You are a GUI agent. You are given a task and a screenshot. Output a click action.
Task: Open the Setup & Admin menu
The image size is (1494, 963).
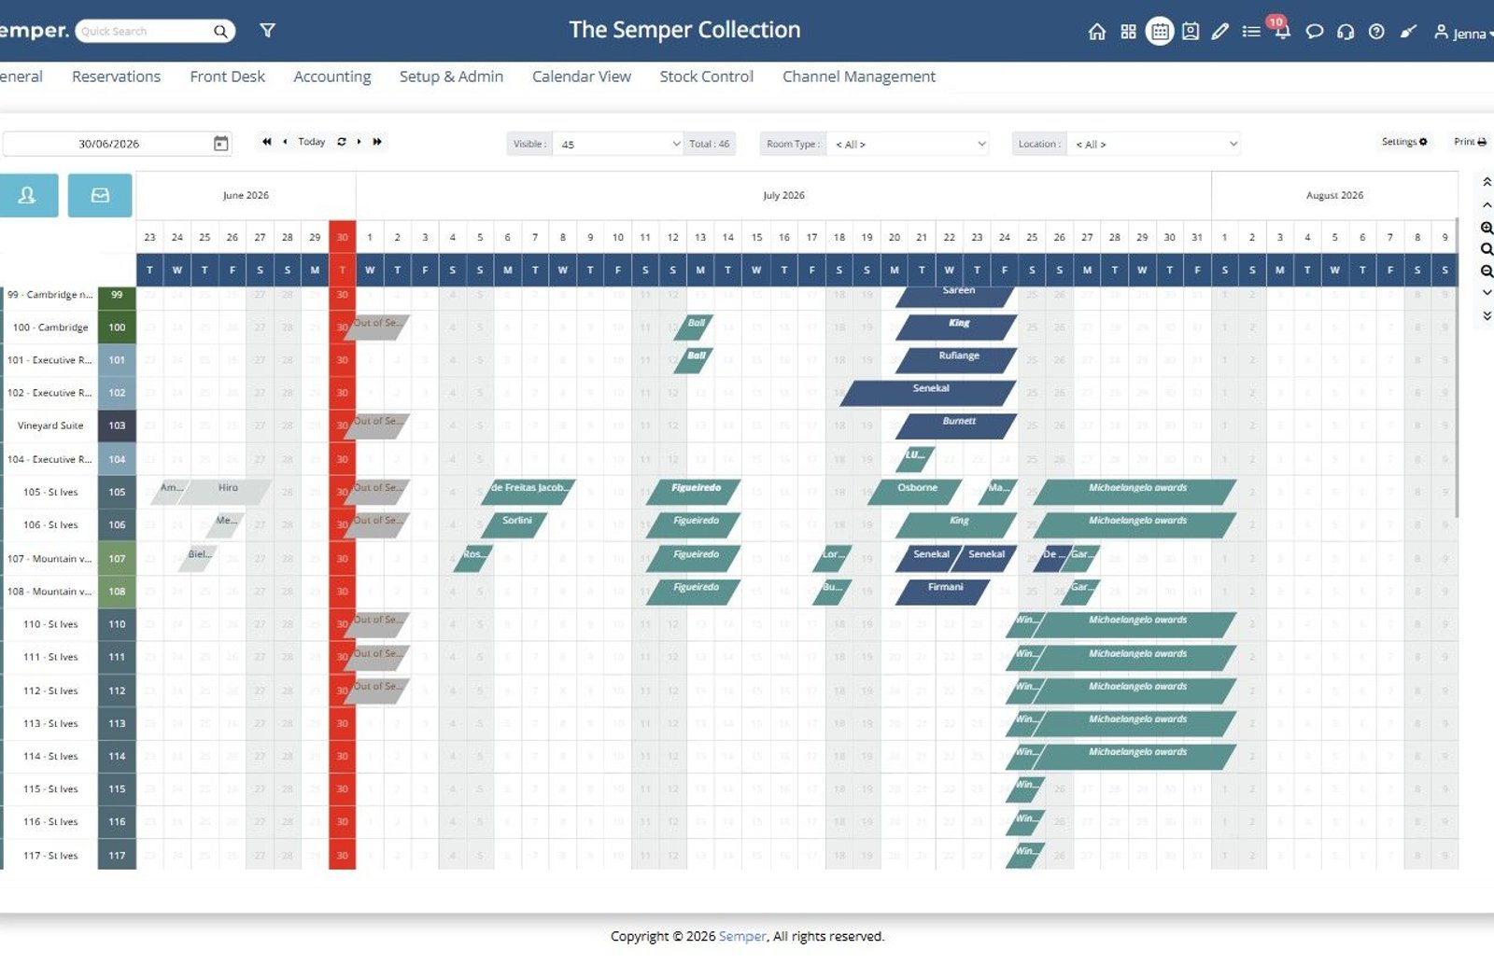(451, 77)
